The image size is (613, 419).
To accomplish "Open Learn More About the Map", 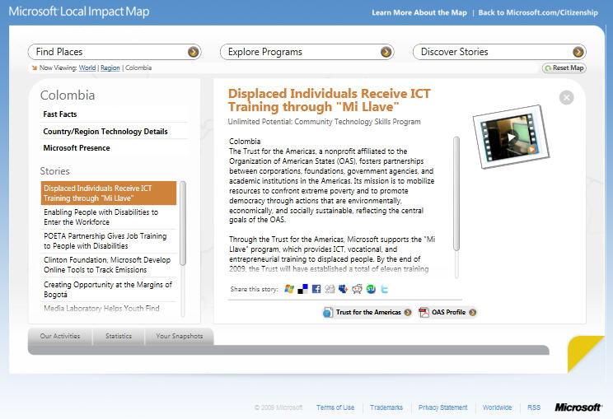I will [419, 12].
